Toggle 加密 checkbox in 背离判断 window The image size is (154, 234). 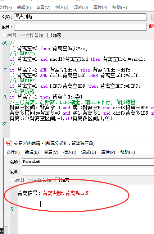tap(49, 35)
